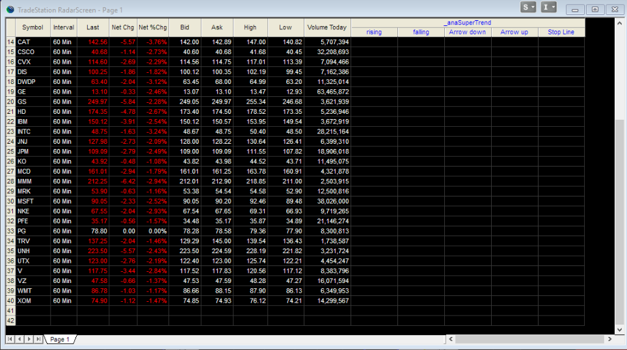
Task: Click the TradeStation globe icon in title bar
Action: point(10,10)
